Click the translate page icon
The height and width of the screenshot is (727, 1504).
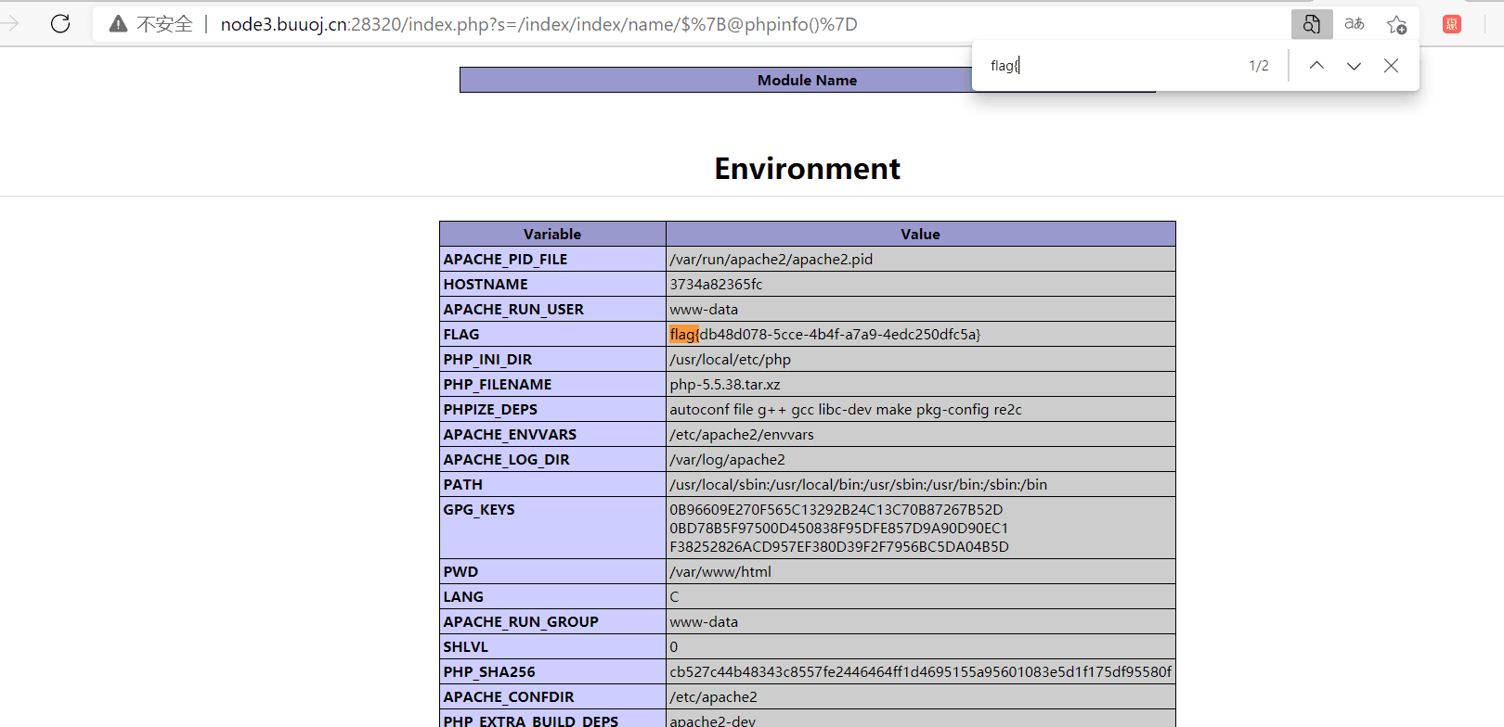(1355, 24)
